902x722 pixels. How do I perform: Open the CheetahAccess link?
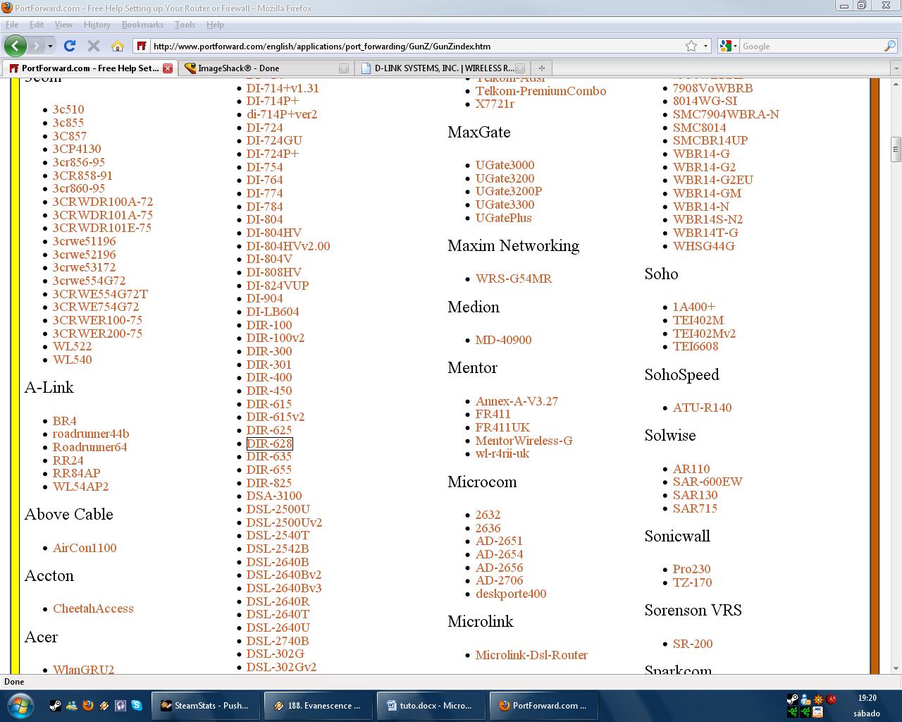point(93,608)
